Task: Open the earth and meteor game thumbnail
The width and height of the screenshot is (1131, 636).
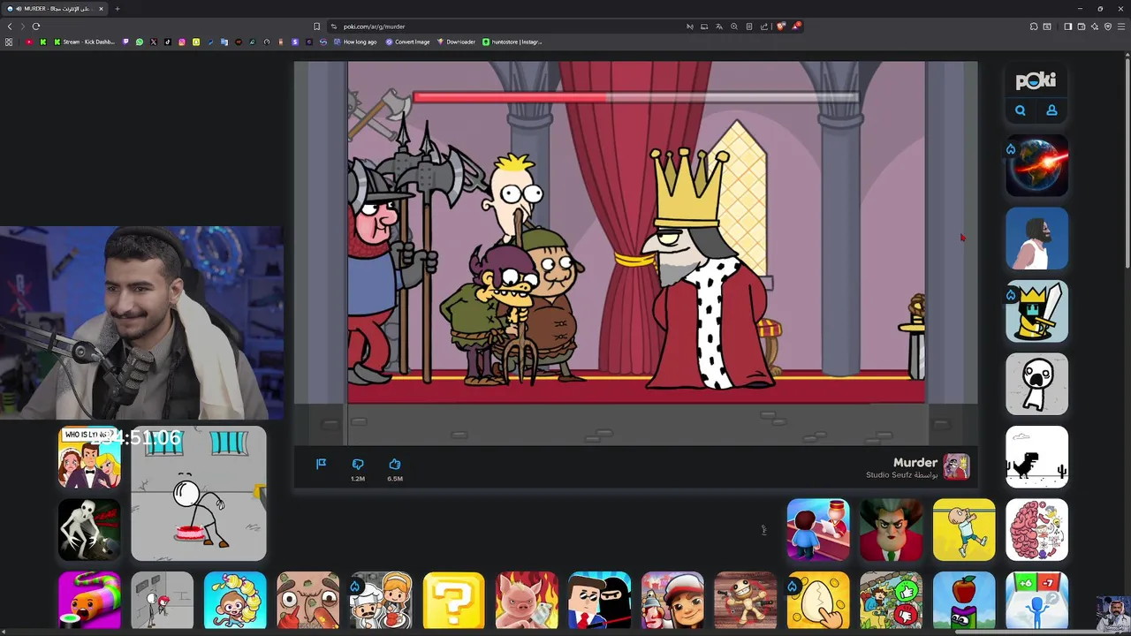Action: pos(1036,166)
